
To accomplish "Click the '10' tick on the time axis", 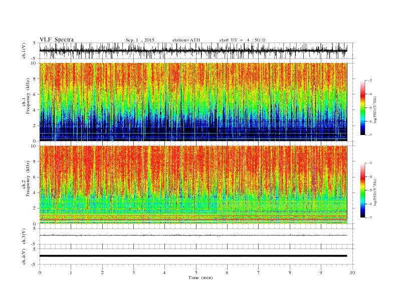I will tap(352, 272).
